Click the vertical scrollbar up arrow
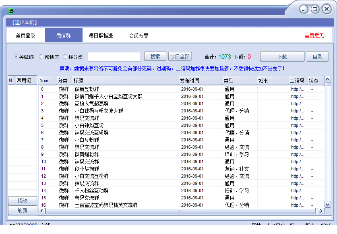Viewport: 337px width, 234px height. (327, 79)
